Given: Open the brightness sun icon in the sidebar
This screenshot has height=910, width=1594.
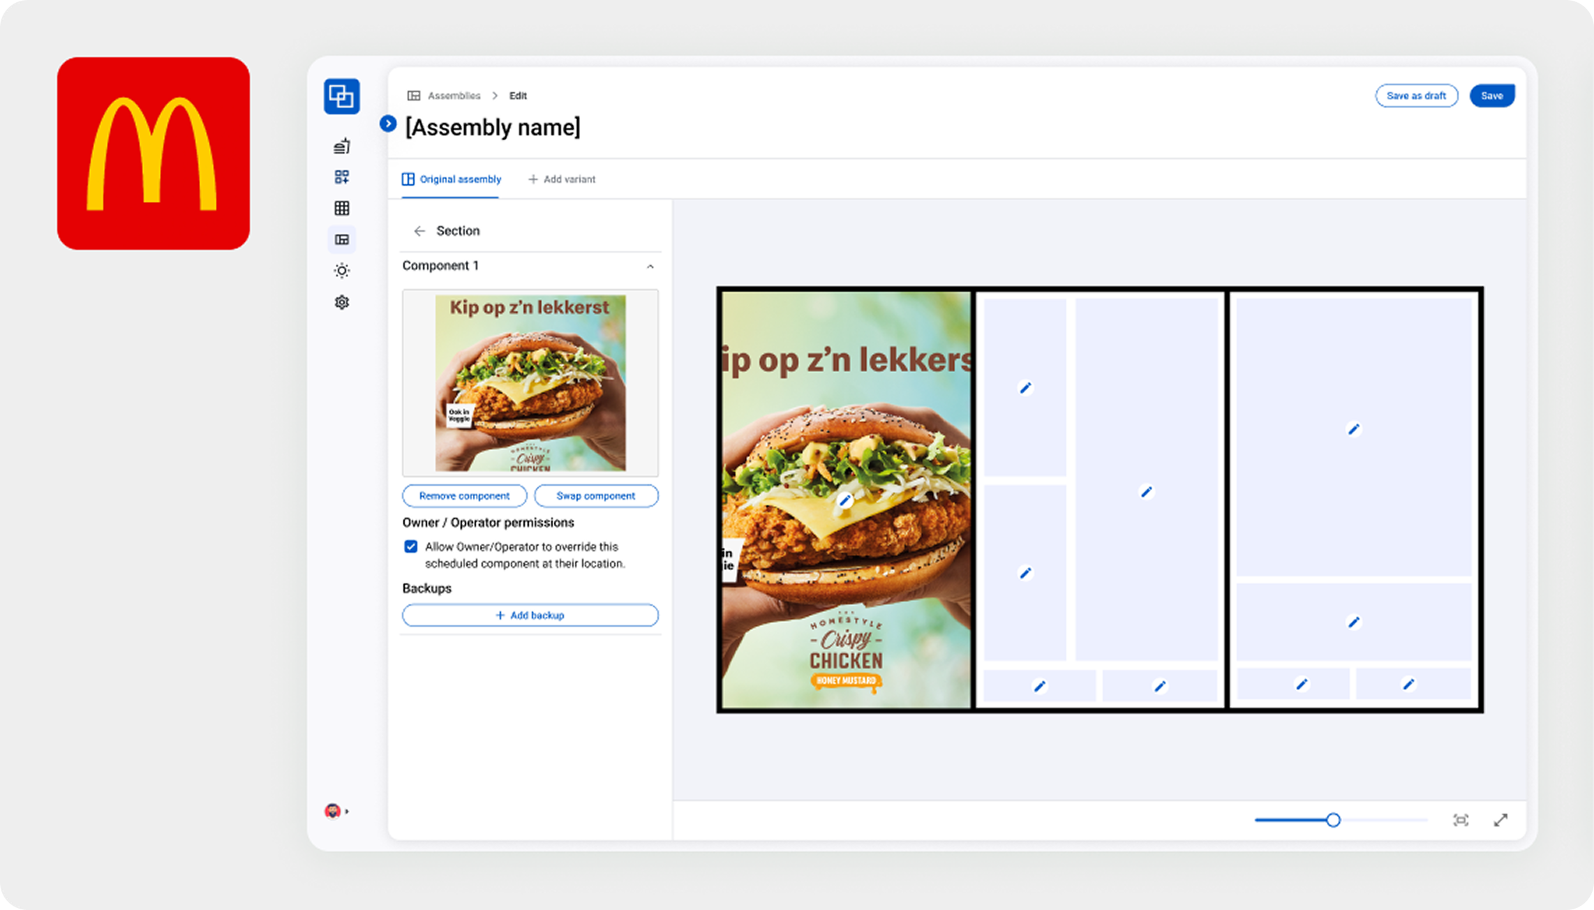Looking at the screenshot, I should tap(342, 271).
